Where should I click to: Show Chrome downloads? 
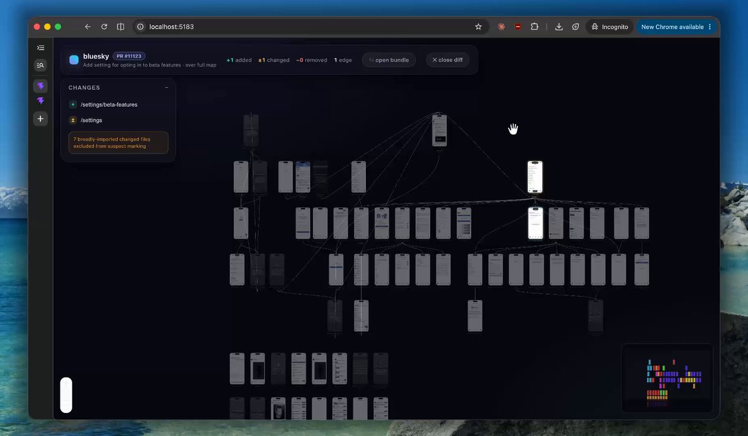click(x=559, y=27)
